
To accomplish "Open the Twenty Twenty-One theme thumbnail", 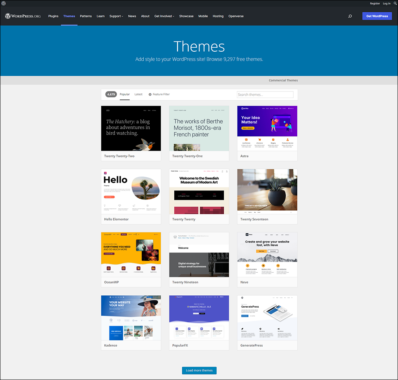I will [x=199, y=128].
